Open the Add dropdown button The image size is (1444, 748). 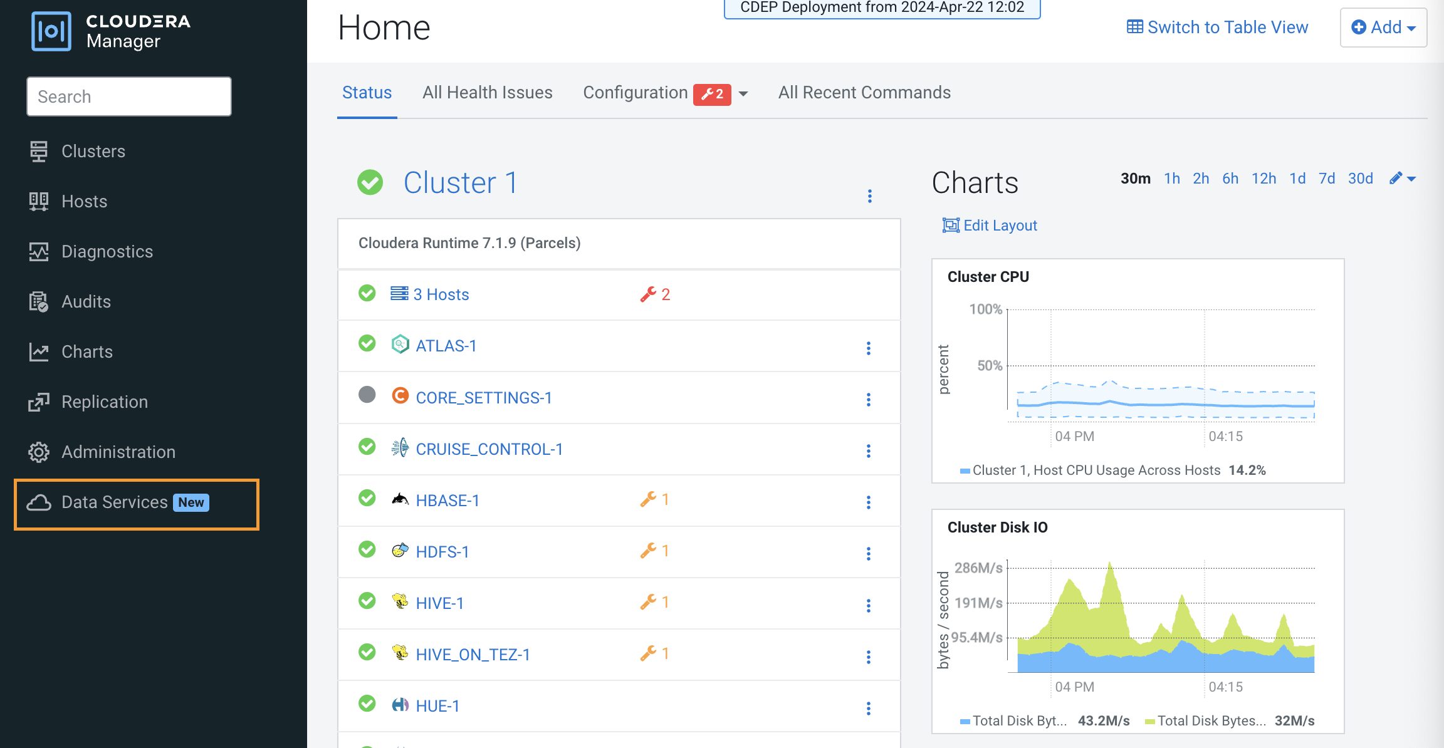click(1383, 28)
